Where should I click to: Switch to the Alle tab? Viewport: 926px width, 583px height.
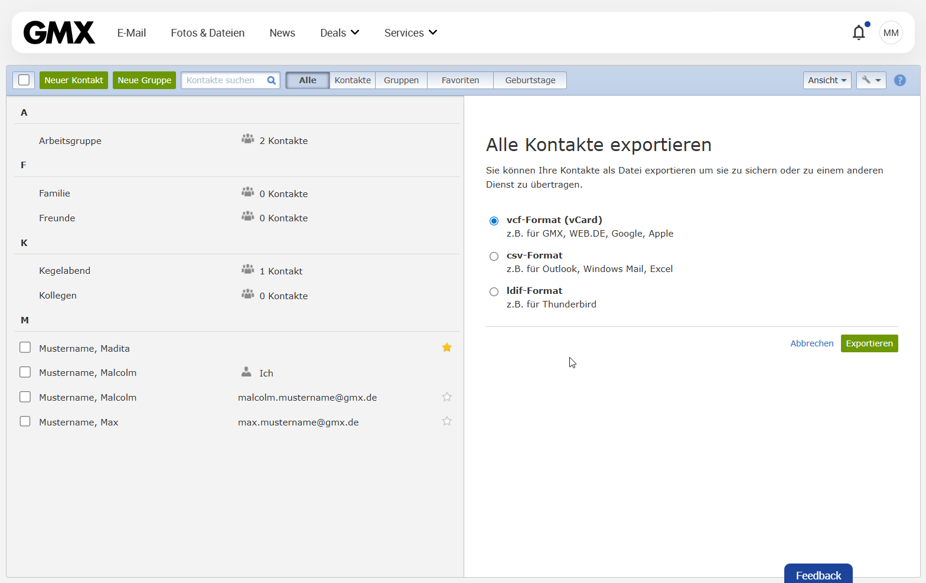pos(308,80)
